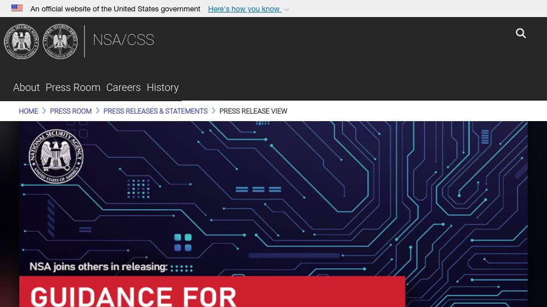Click the chevron beside Here's how you know
This screenshot has height=307, width=547.
(x=287, y=10)
